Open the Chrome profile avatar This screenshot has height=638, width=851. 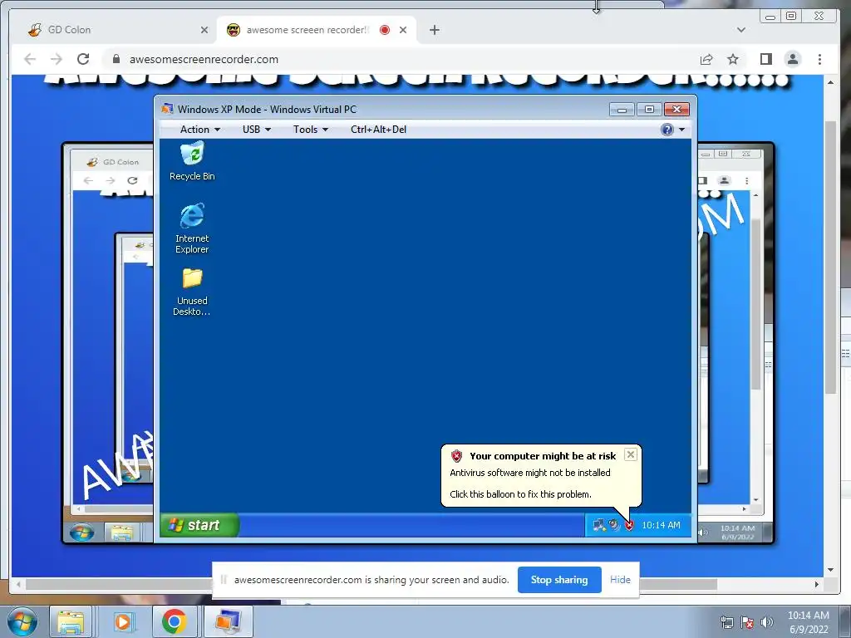click(792, 59)
